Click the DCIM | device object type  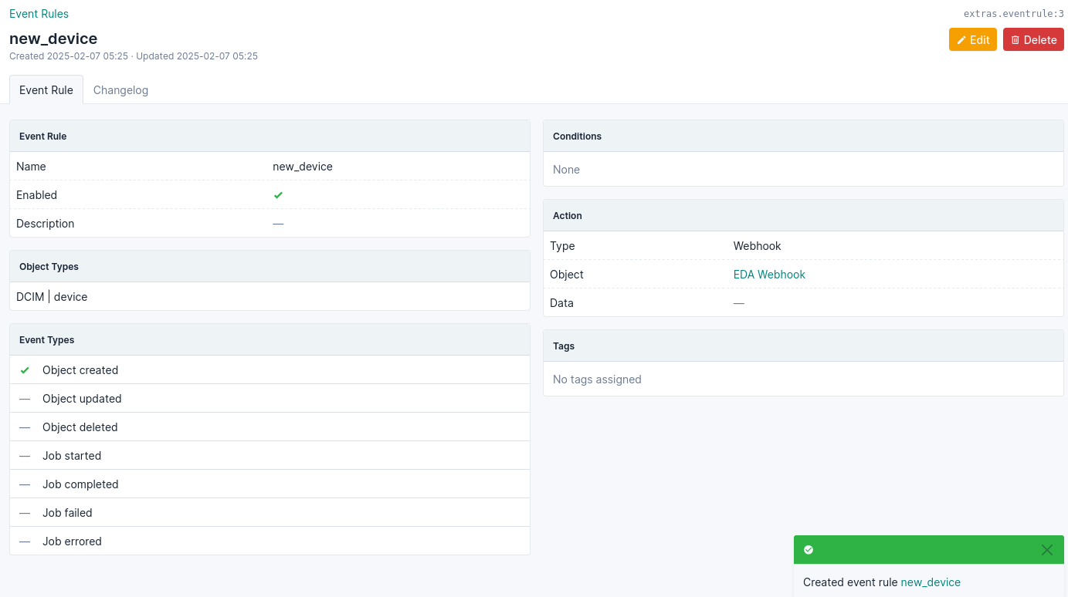(x=52, y=297)
